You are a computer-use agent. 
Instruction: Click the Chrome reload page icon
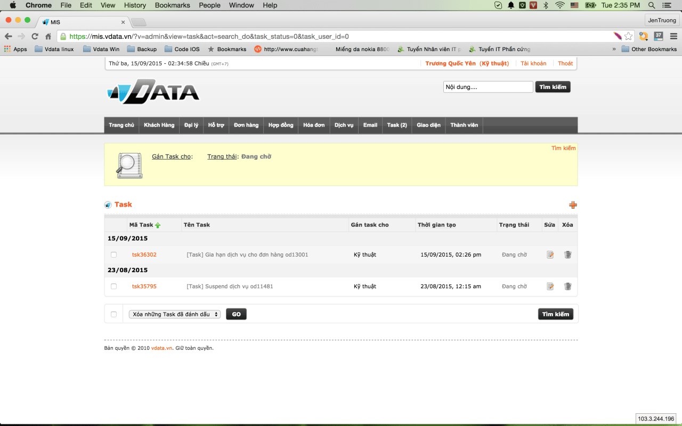tap(35, 36)
